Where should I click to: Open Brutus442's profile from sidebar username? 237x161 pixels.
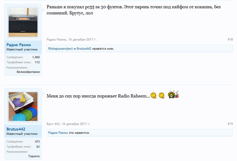(16, 129)
